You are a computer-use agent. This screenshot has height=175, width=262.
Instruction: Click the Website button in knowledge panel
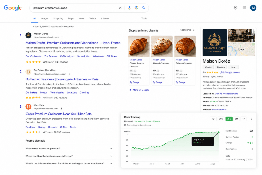208,67
